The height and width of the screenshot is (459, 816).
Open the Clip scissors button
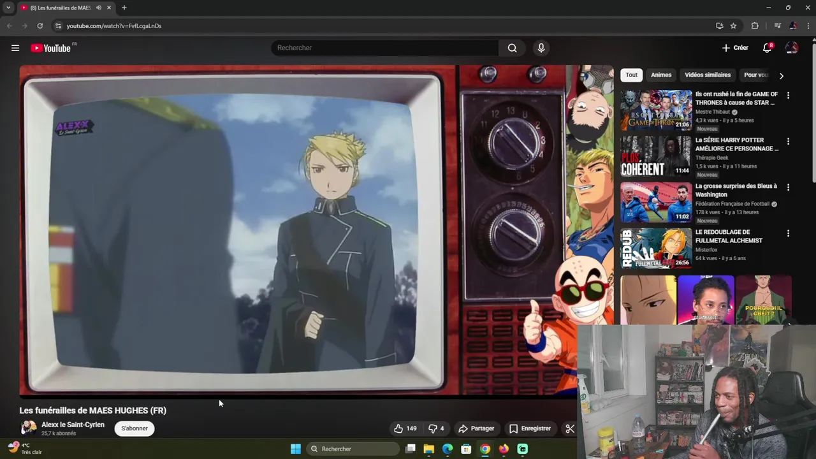[x=570, y=428]
